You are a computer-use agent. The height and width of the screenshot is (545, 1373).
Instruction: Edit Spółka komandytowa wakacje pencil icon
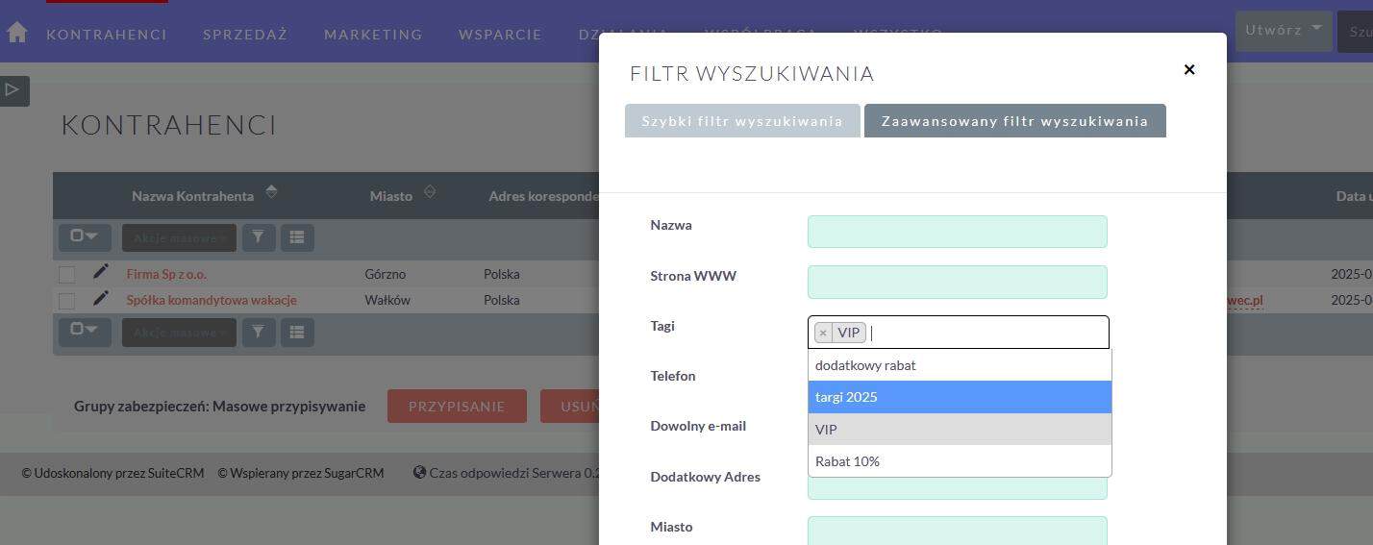(101, 299)
